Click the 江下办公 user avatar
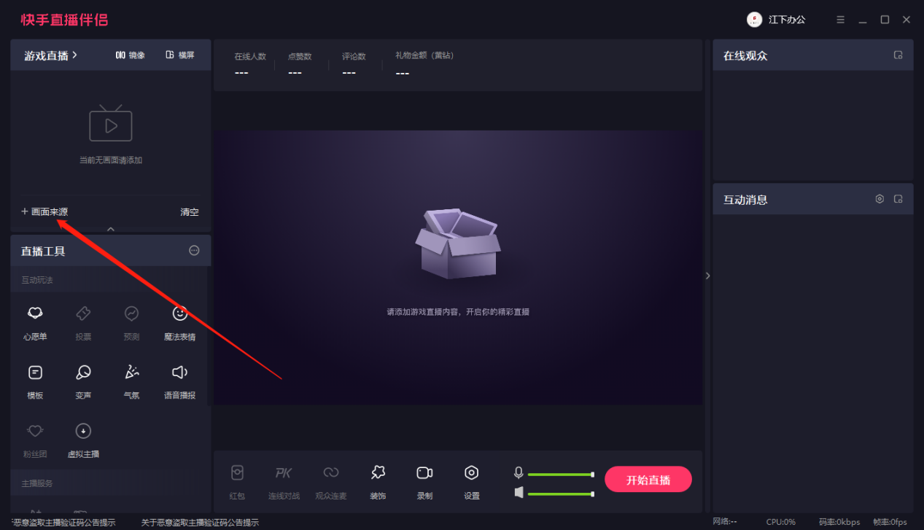 click(754, 20)
